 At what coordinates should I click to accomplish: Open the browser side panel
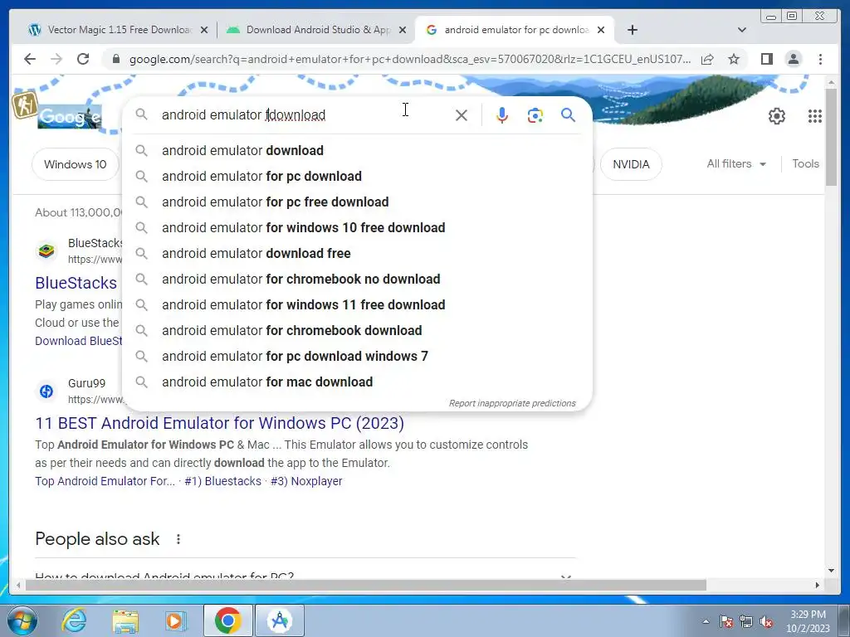[x=766, y=59]
